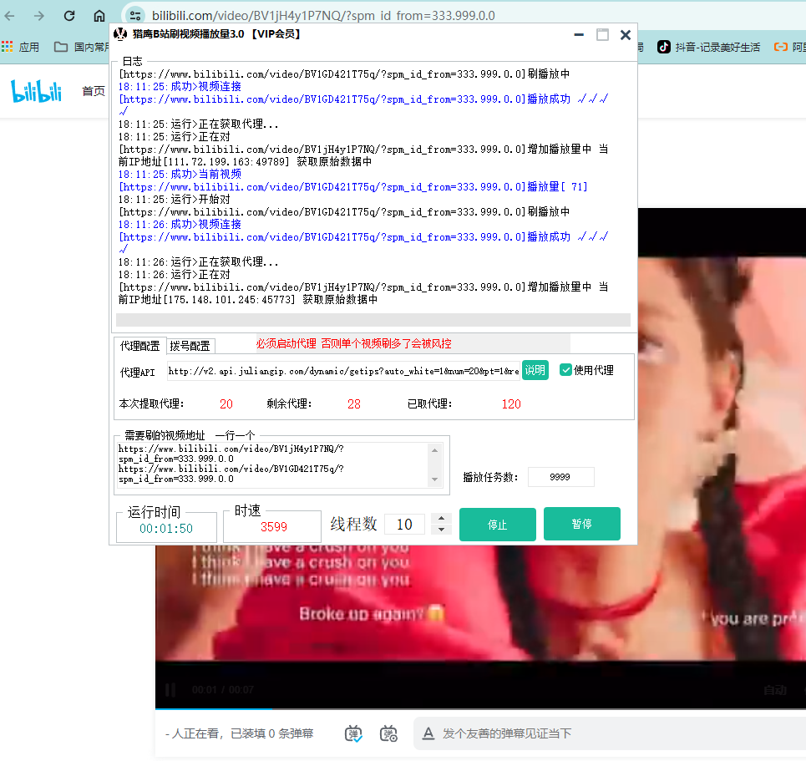Screen dimensions: 806x761
Task: Open danmaku text style A icon
Action: (x=428, y=733)
